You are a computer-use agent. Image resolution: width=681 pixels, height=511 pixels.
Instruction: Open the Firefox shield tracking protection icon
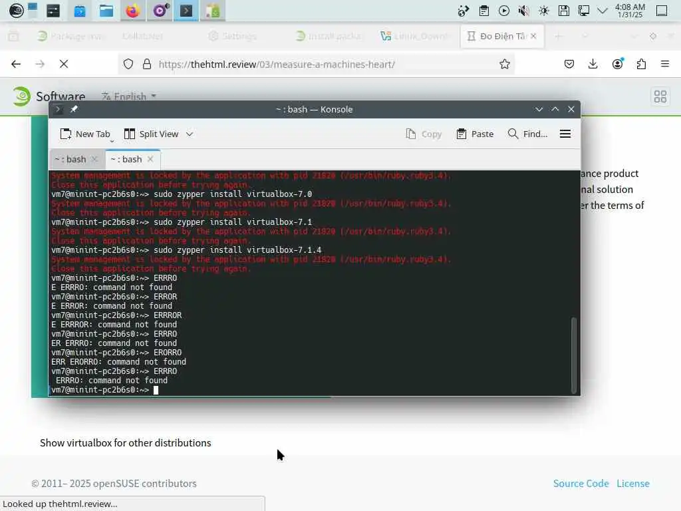(x=128, y=65)
